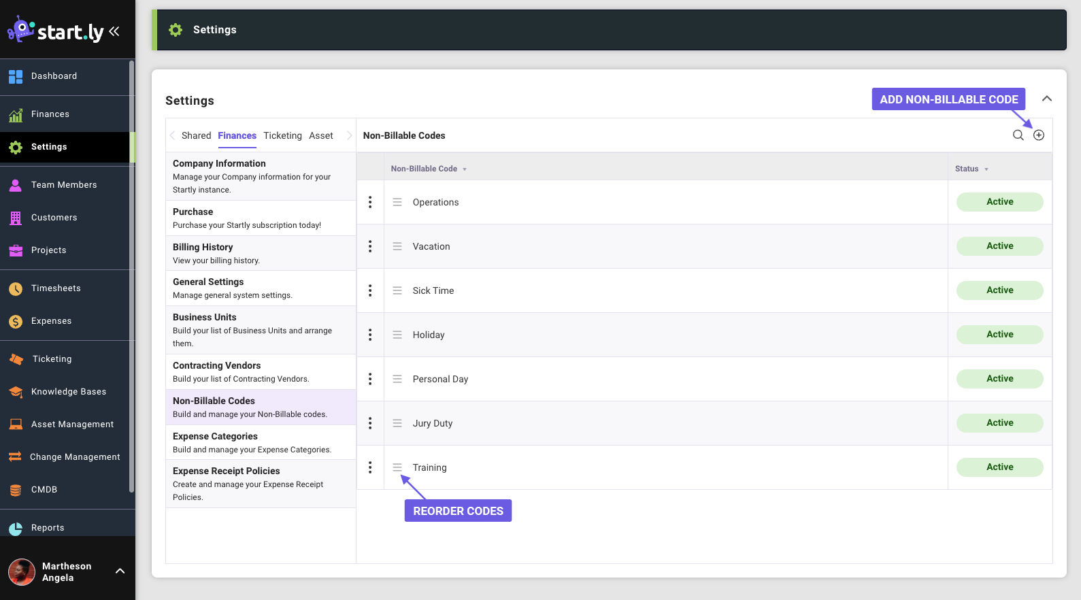Click the Timesheets clock icon in sidebar
This screenshot has width=1081, height=600.
[16, 288]
